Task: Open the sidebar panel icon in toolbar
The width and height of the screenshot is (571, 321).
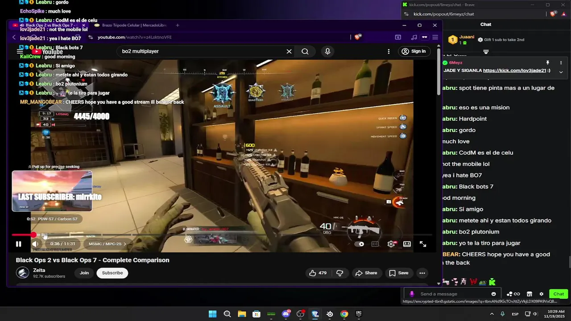Action: point(398,37)
